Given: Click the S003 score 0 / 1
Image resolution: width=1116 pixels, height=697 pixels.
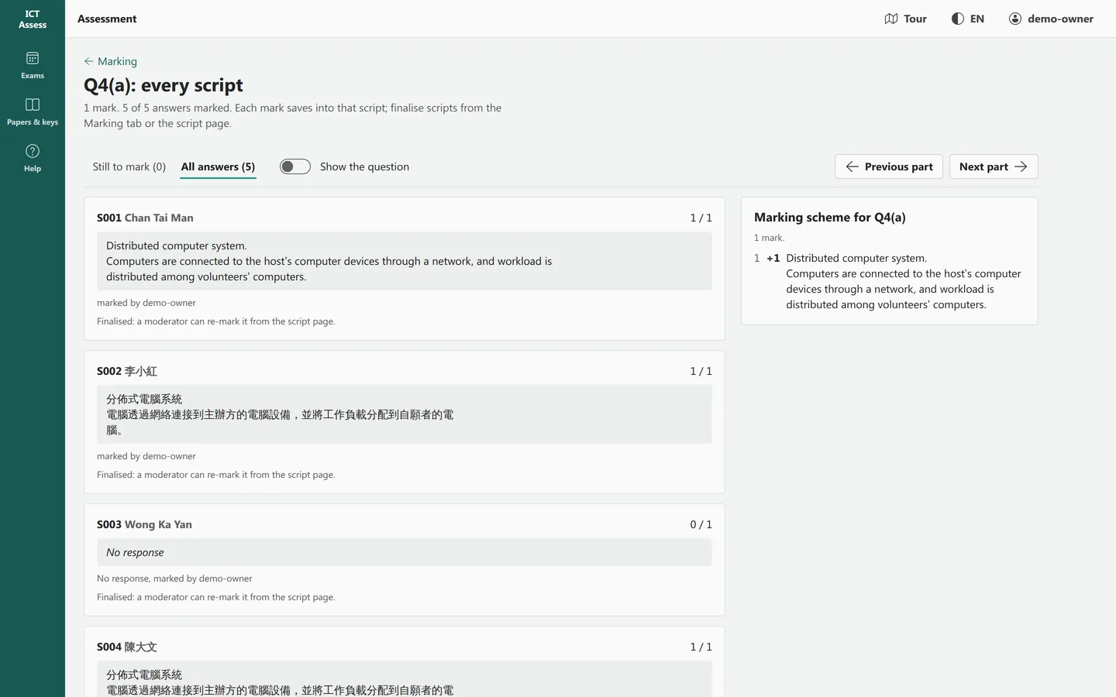Looking at the screenshot, I should coord(701,524).
